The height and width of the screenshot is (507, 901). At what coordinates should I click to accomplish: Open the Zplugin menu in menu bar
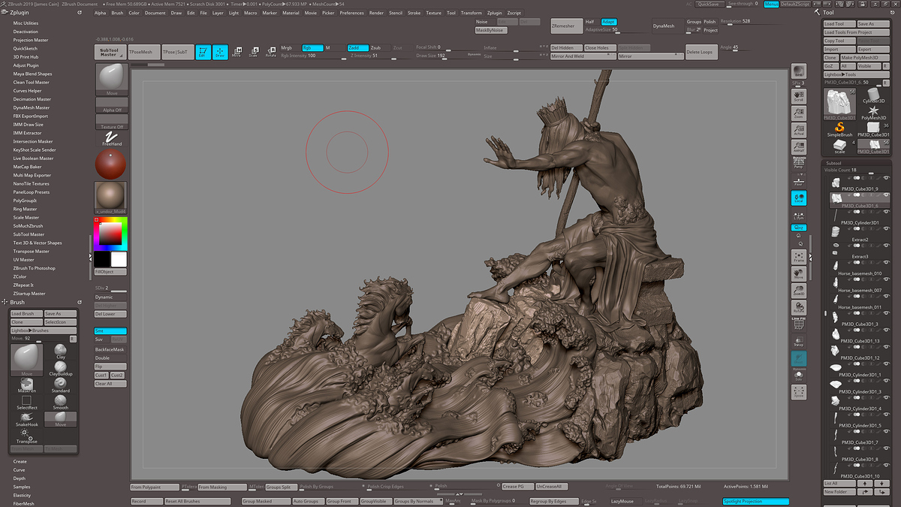point(495,13)
